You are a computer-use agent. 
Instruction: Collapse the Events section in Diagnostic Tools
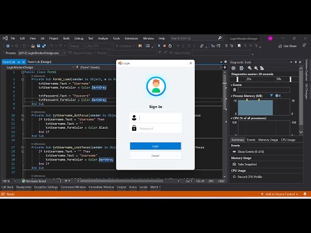[x=231, y=85]
